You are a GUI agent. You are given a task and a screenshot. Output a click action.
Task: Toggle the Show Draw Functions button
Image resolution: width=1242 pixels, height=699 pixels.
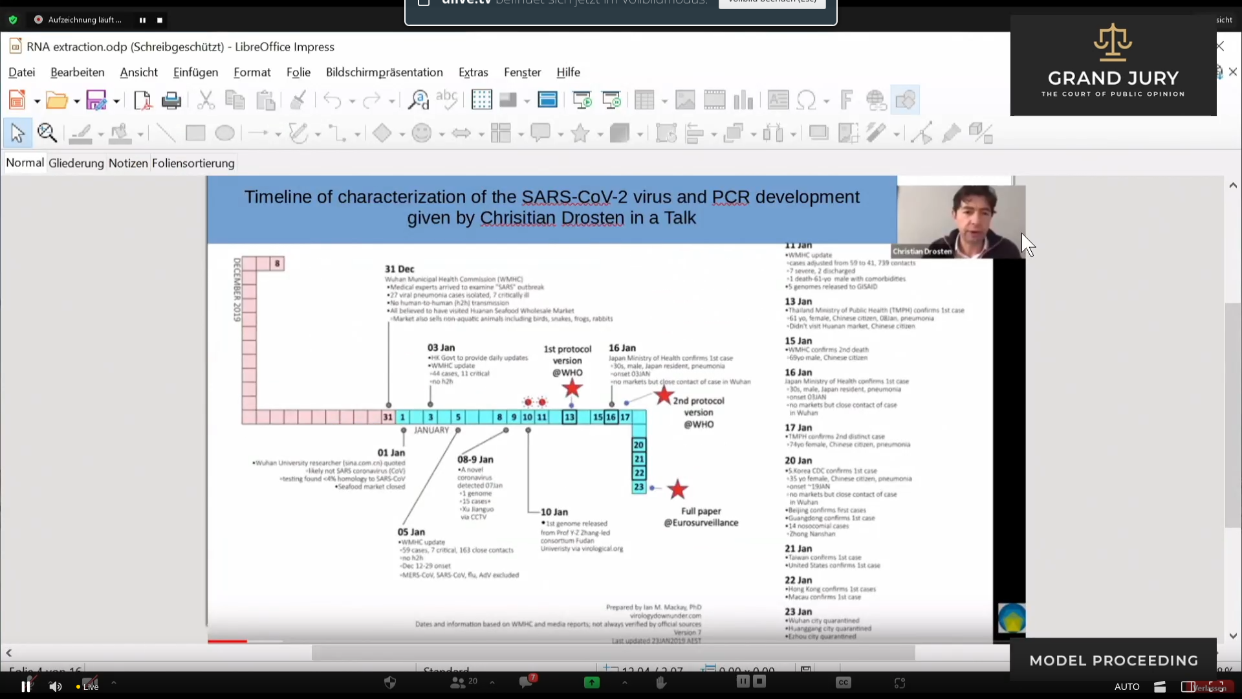(905, 100)
